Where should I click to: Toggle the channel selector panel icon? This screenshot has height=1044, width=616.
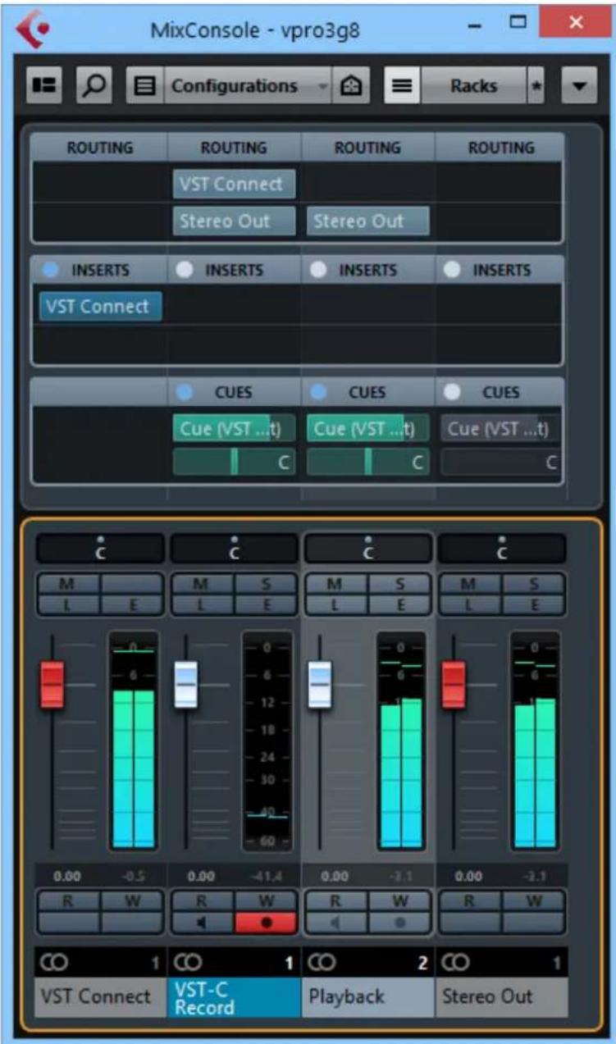pos(44,86)
